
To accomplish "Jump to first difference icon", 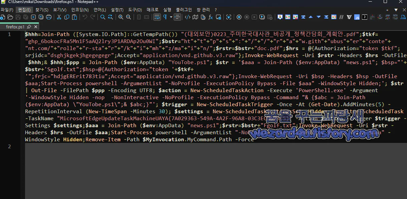I will pos(303,17).
